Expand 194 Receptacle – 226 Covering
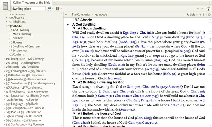The height and width of the screenshot is (127, 212). 4,59
